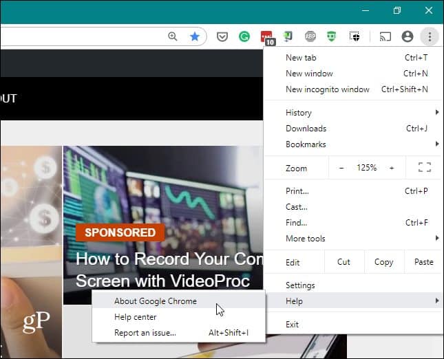The width and height of the screenshot is (444, 359).
Task: Choose Exit from the menu
Action: (x=354, y=324)
